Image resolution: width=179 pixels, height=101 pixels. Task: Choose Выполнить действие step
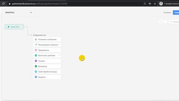(47, 56)
